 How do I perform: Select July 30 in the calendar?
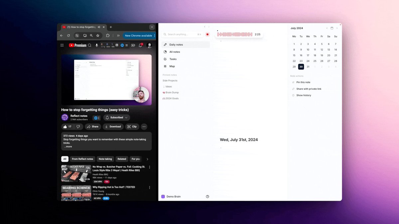301,67
